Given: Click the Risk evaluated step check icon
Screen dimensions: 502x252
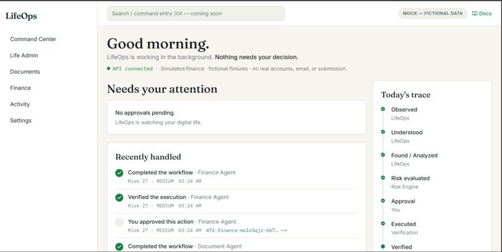Looking at the screenshot, I should pyautogui.click(x=383, y=177).
